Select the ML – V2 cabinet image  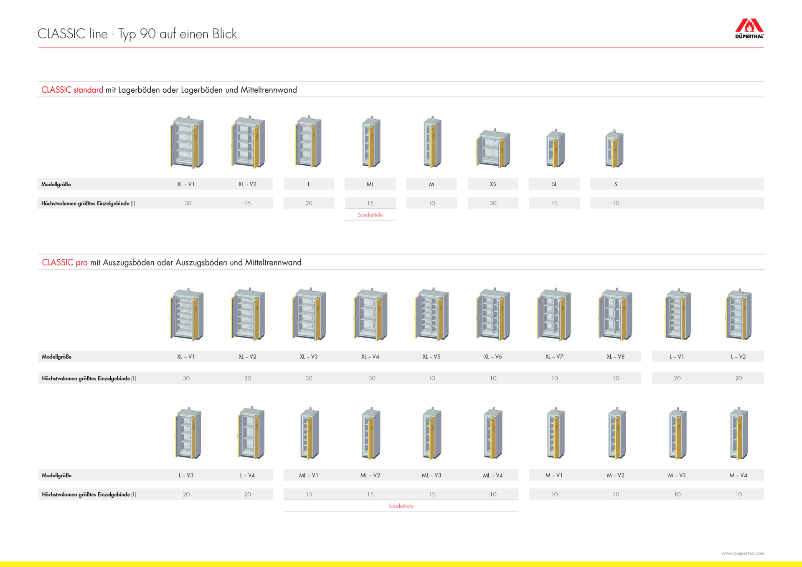point(371,433)
